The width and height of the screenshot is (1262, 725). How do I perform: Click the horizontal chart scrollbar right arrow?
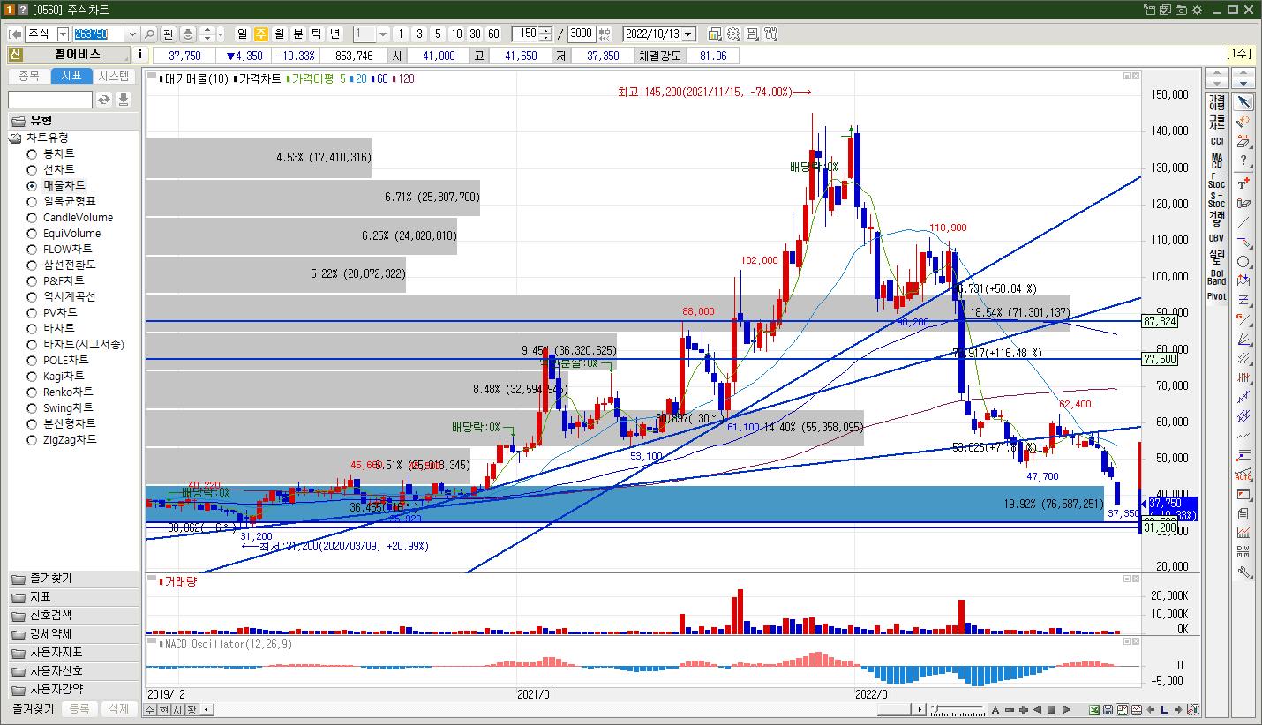tap(920, 709)
